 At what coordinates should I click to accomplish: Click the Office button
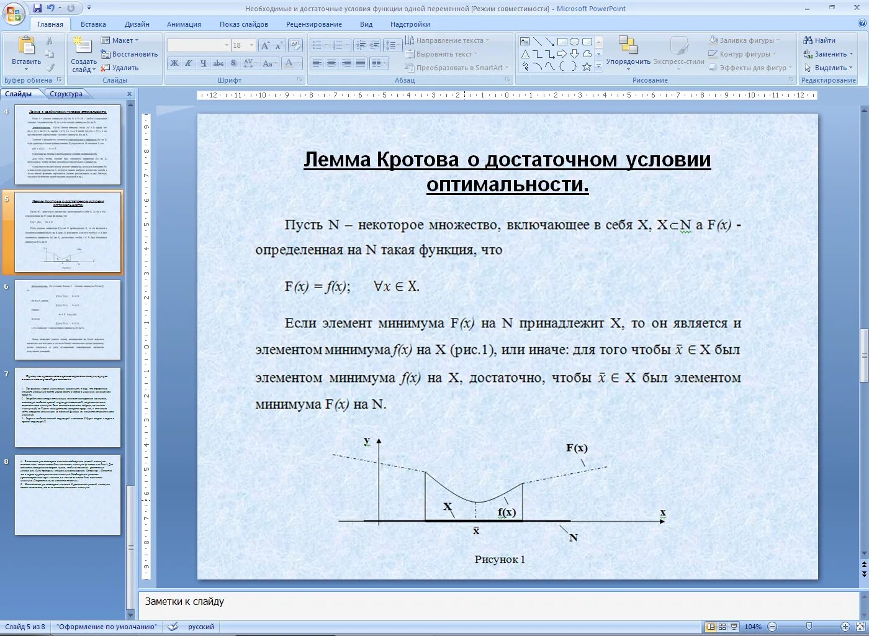click(14, 12)
